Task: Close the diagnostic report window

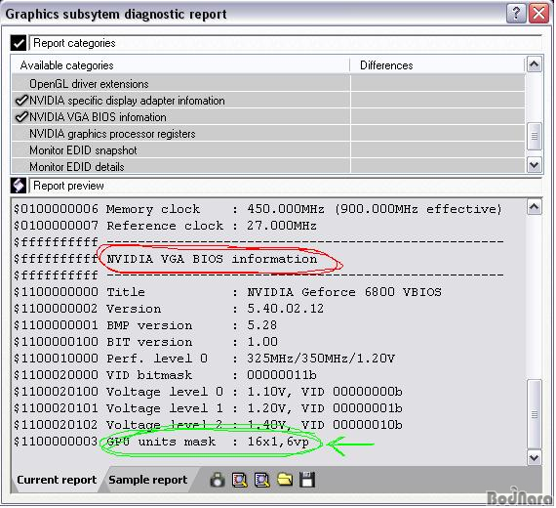Action: [538, 14]
